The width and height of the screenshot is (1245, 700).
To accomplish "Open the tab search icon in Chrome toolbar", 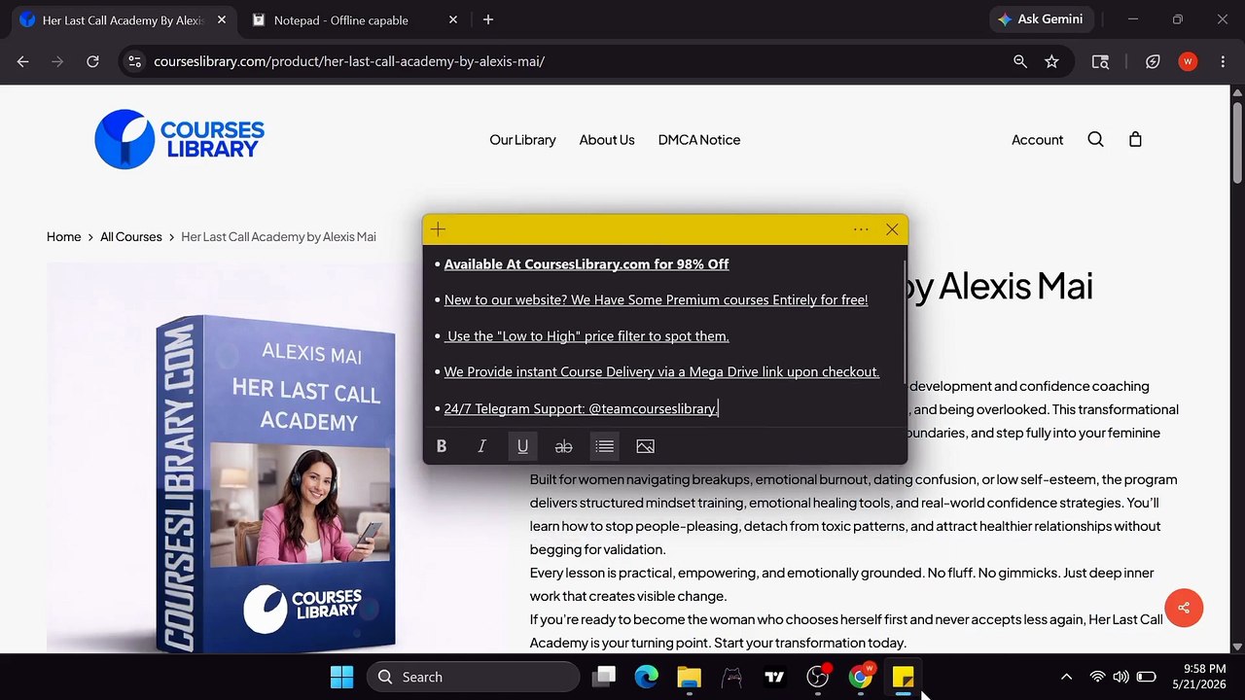I will 1100,61.
